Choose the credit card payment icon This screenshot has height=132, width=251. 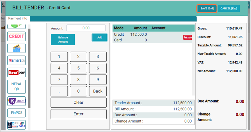point(16,48)
